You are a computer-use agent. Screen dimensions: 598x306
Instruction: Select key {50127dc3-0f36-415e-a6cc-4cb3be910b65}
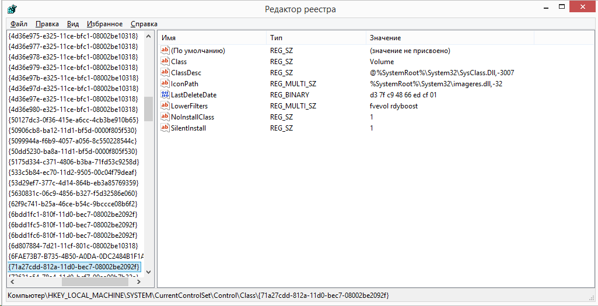point(73,119)
